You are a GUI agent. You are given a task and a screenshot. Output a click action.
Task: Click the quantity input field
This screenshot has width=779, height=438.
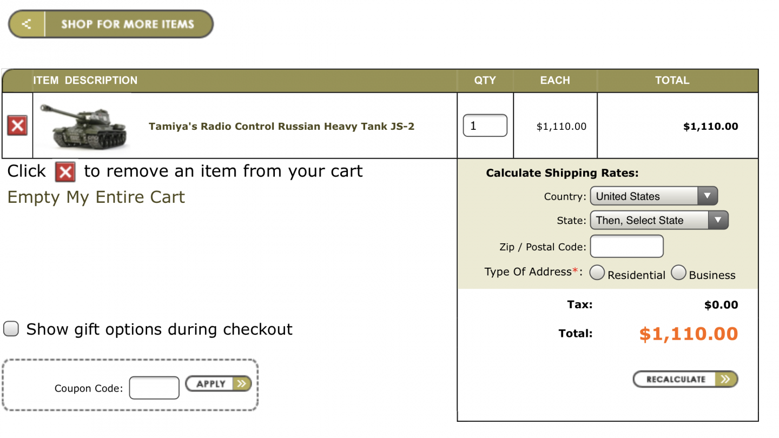(485, 125)
